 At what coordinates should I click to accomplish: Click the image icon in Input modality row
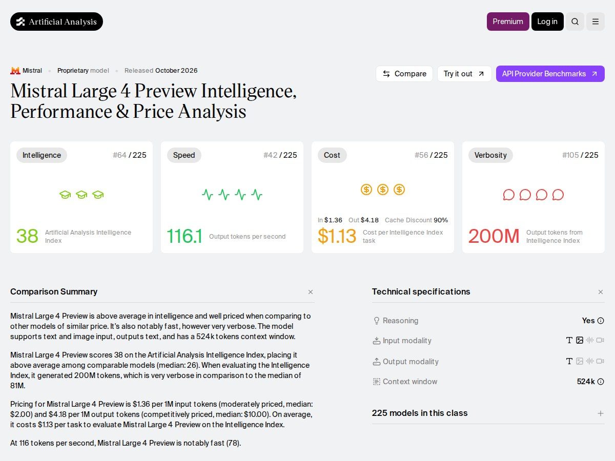tap(580, 340)
